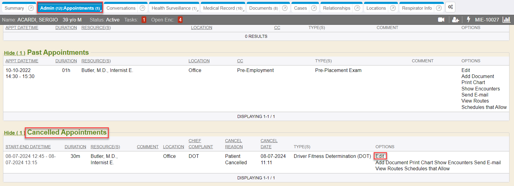
Task: Collapse Past Appointments using Hide link
Action: 14,53
